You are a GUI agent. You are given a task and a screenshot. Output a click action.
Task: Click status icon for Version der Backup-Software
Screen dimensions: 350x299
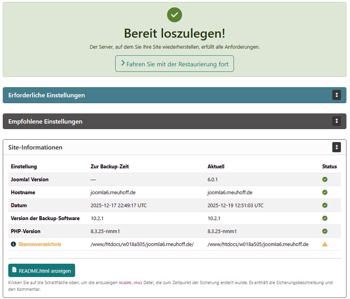(325, 218)
